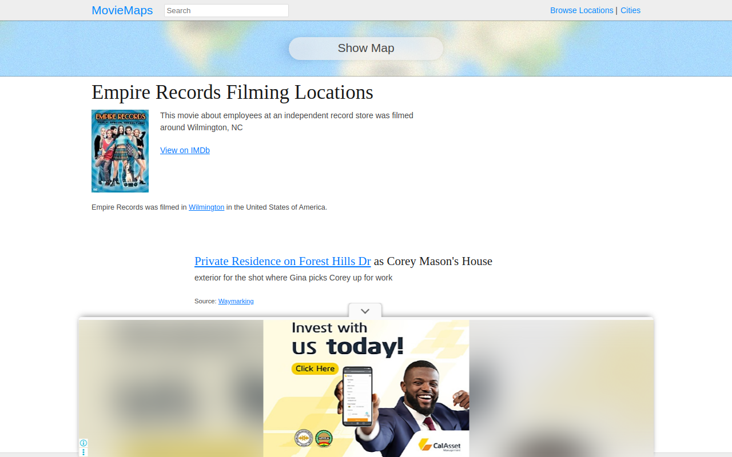This screenshot has width=732, height=457.
Task: Open the MovieMaps home logo link
Action: click(x=122, y=10)
